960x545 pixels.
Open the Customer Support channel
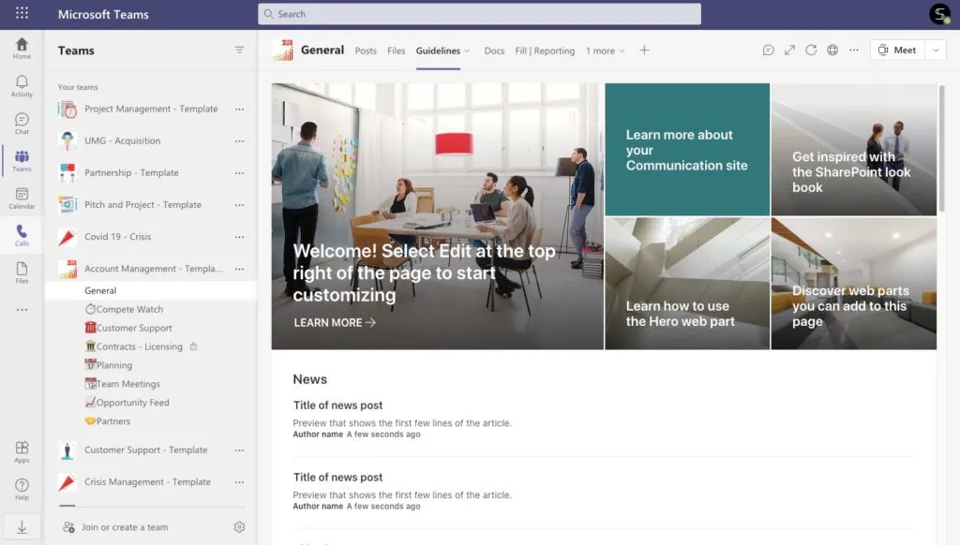128,328
